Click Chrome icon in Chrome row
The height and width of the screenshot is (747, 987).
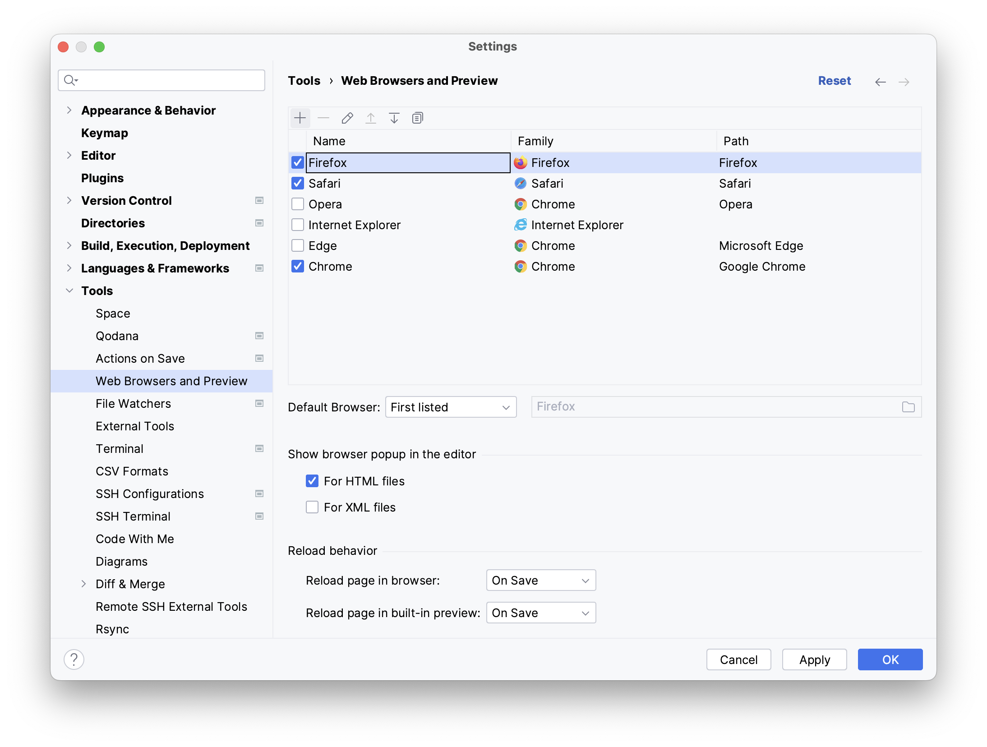point(521,267)
